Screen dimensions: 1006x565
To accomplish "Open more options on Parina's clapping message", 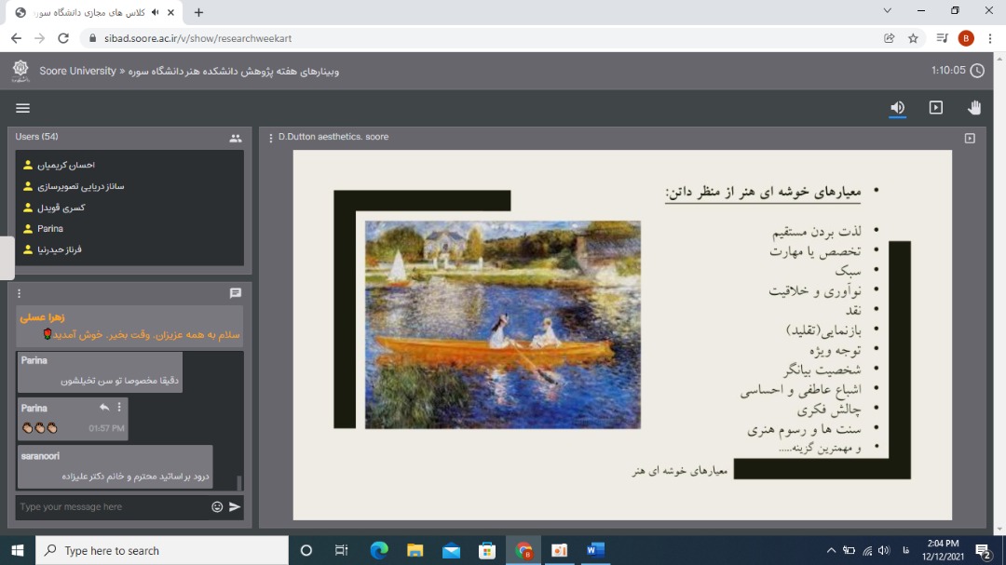I will pos(119,408).
